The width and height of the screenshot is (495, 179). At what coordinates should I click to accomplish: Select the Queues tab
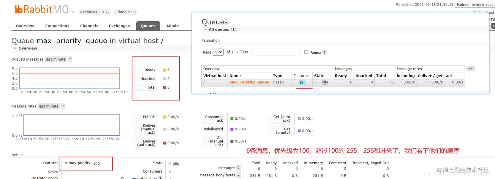[x=148, y=26]
